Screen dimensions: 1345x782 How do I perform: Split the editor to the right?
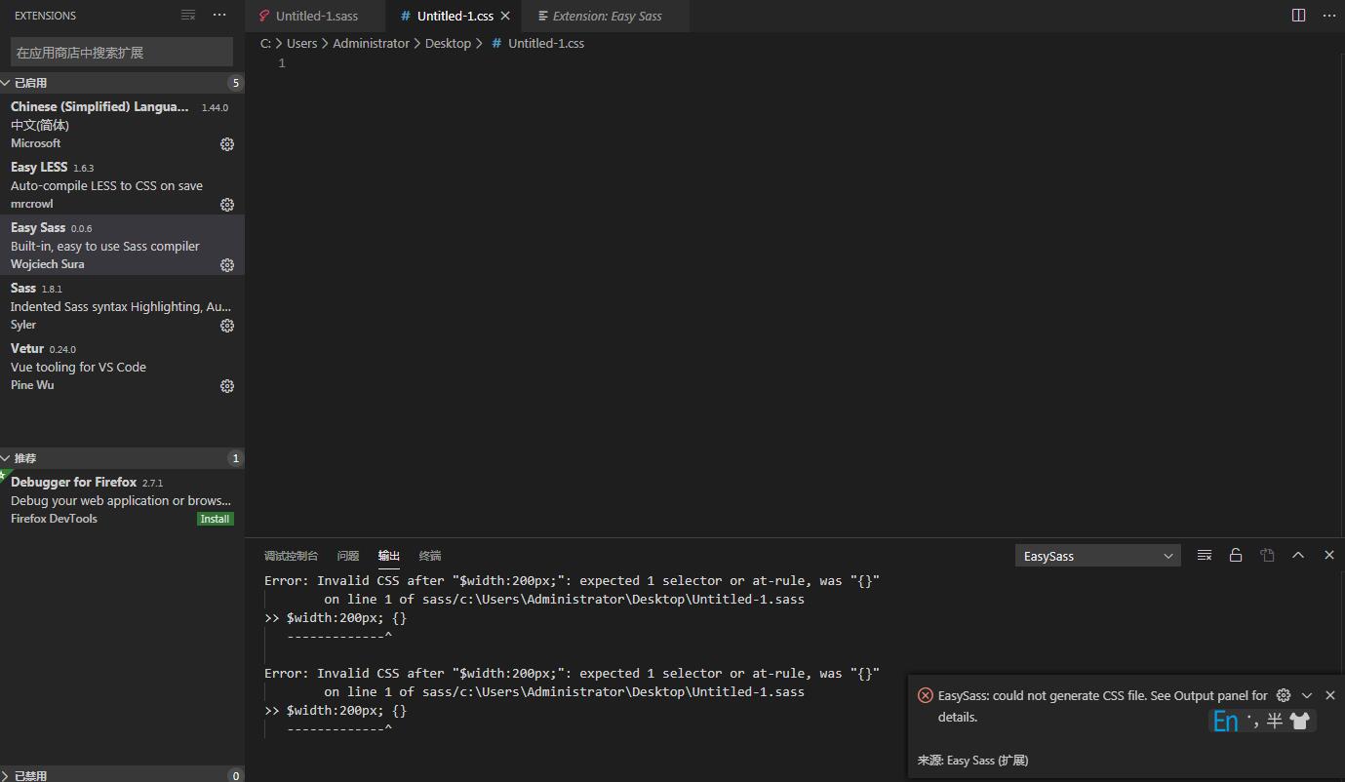point(1298,16)
